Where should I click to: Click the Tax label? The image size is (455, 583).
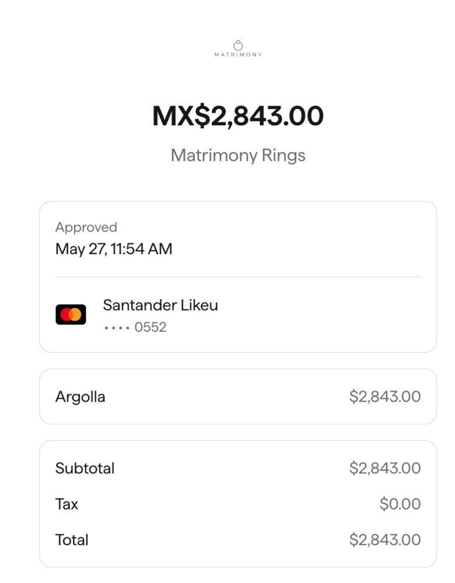click(x=67, y=504)
